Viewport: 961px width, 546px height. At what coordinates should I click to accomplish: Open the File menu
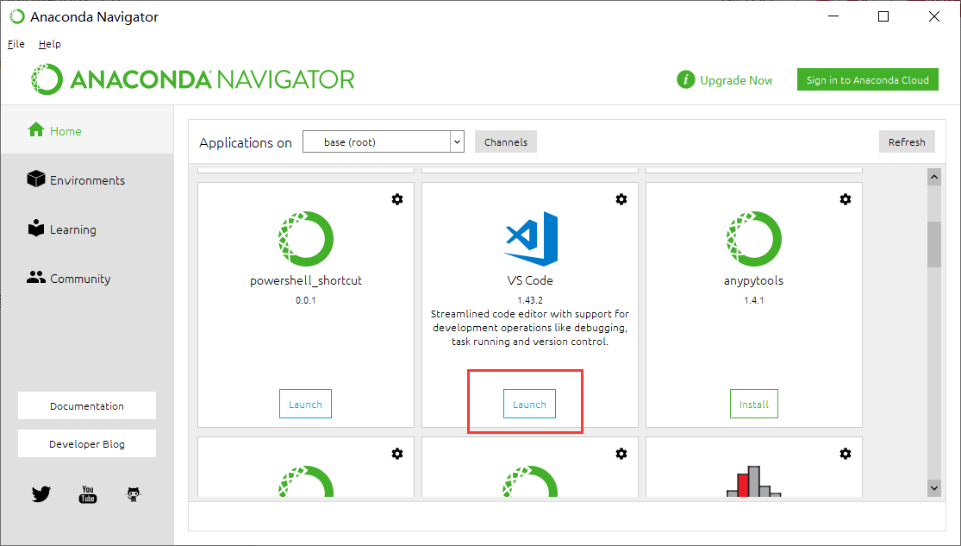[16, 43]
